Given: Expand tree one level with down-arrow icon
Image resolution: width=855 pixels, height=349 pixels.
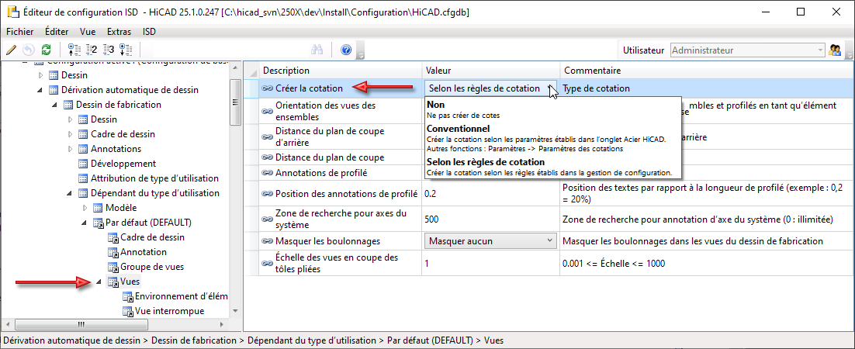Looking at the screenshot, I should point(126,50).
